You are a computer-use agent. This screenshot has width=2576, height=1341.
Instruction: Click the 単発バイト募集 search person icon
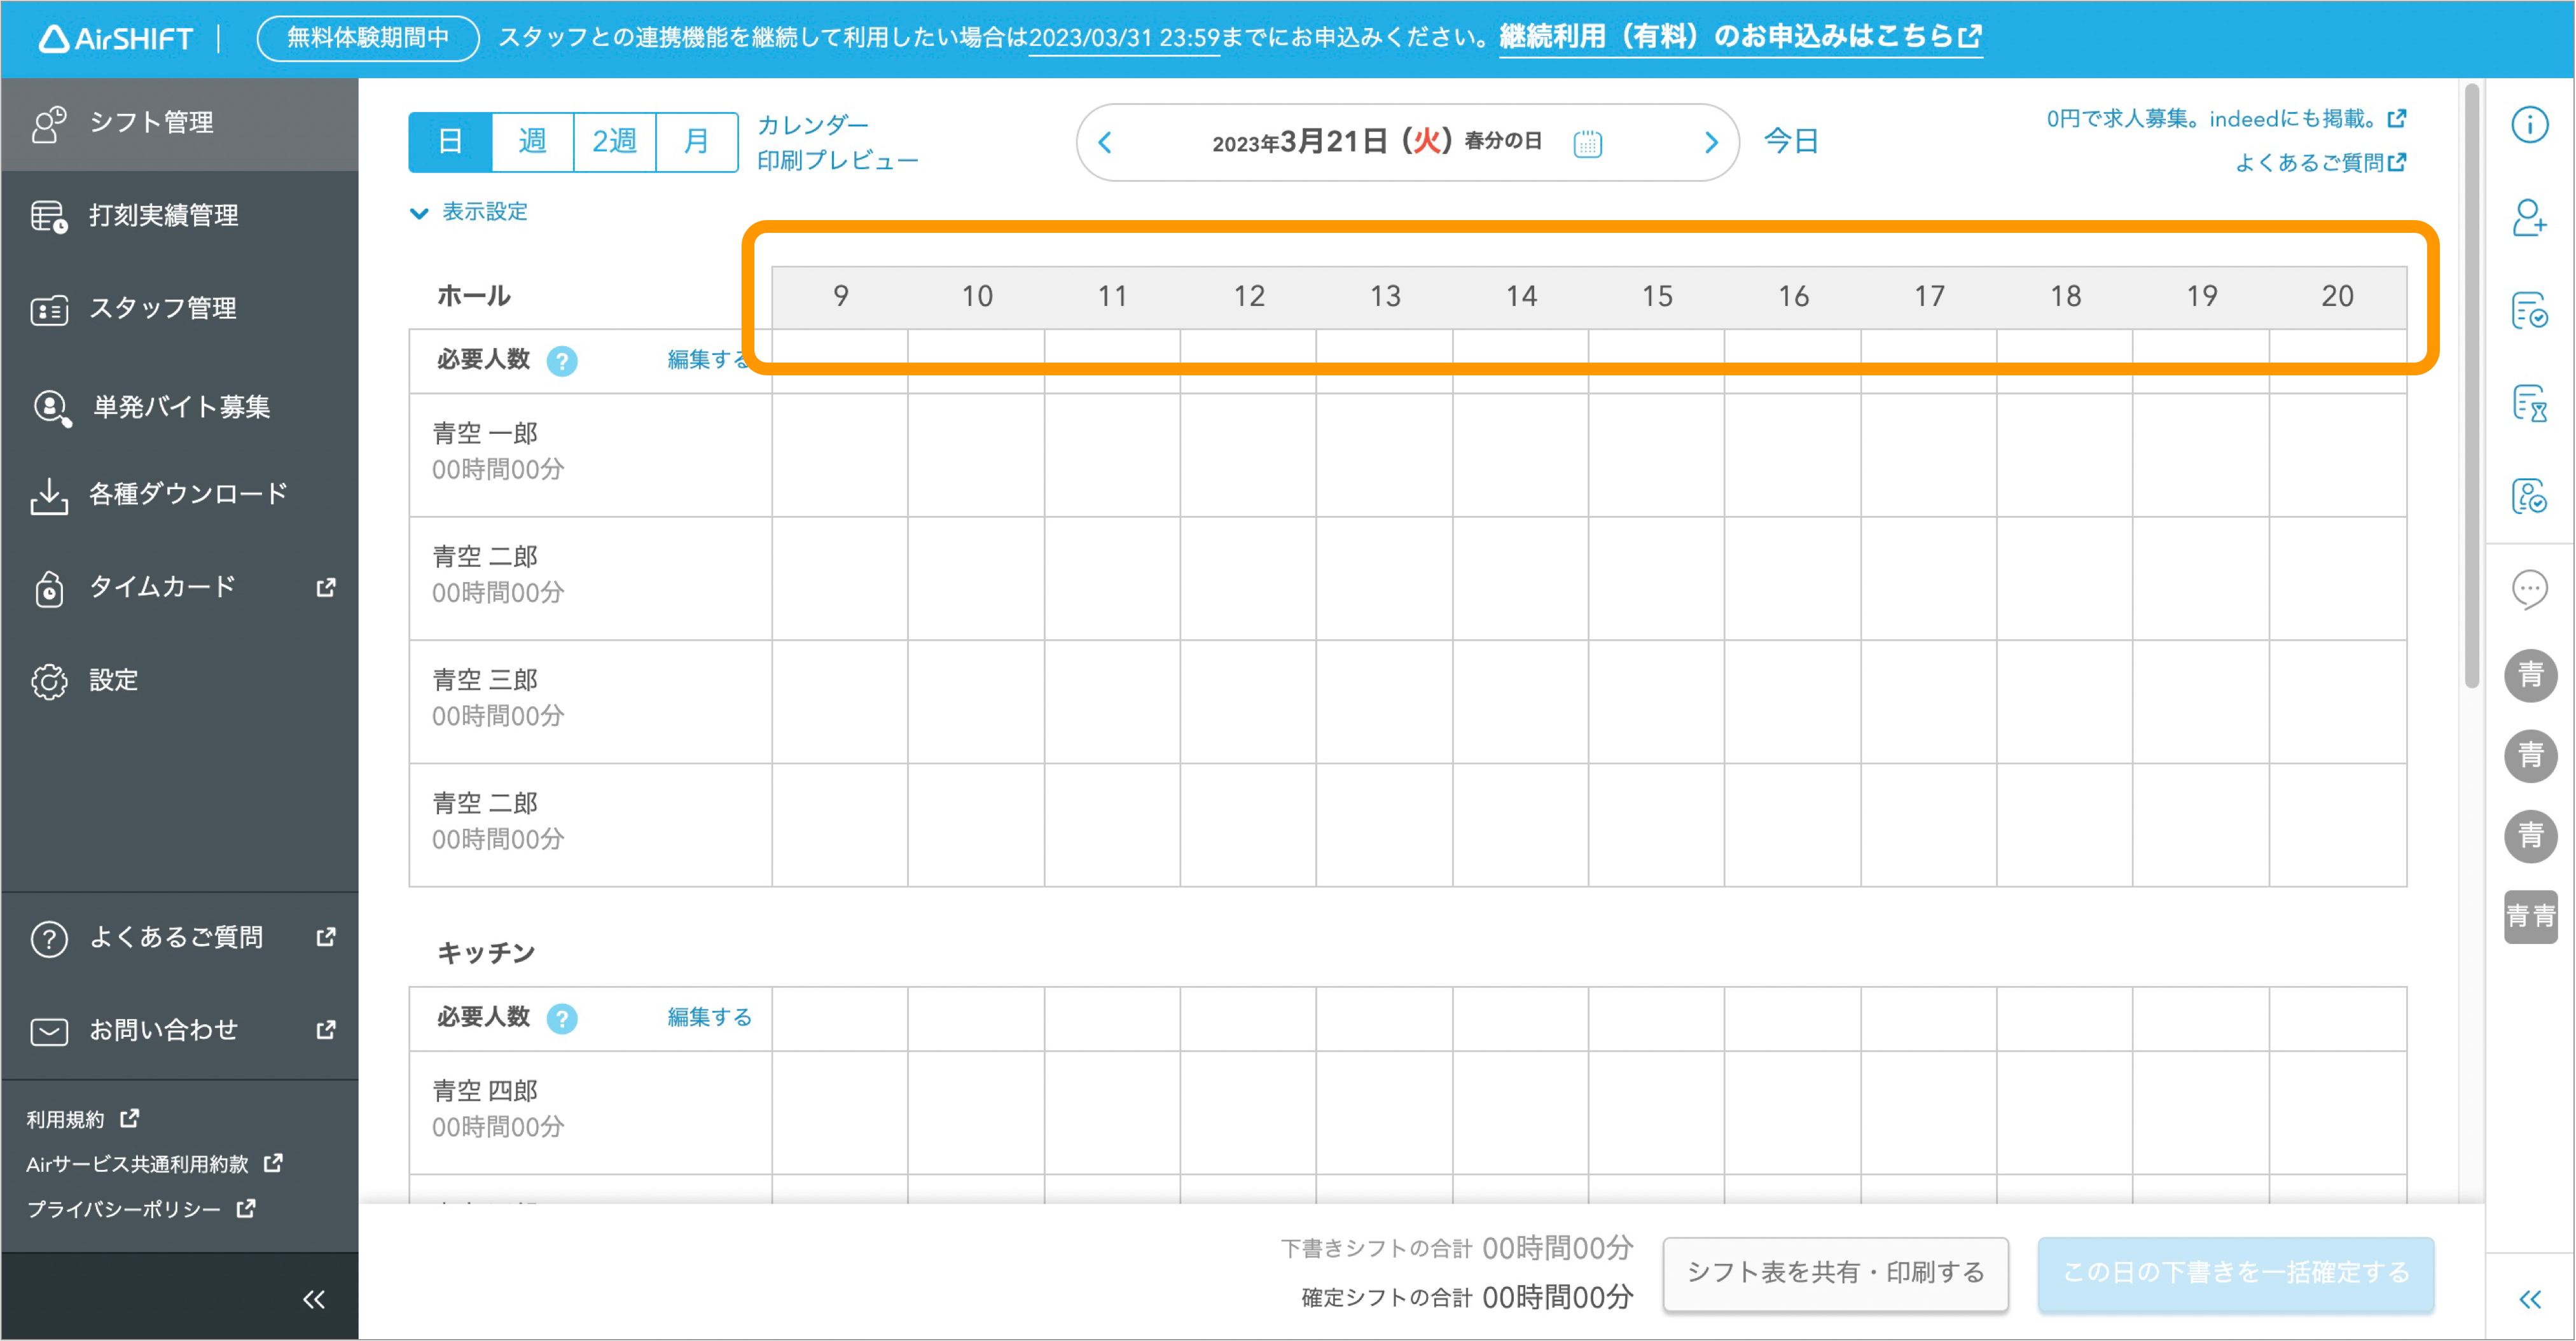point(52,408)
